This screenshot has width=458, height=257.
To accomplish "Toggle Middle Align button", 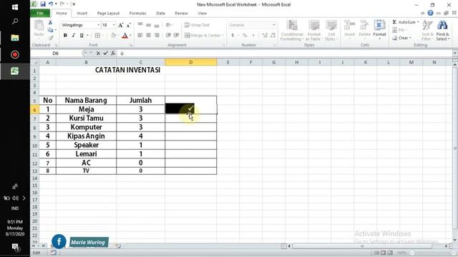I will click(148, 25).
